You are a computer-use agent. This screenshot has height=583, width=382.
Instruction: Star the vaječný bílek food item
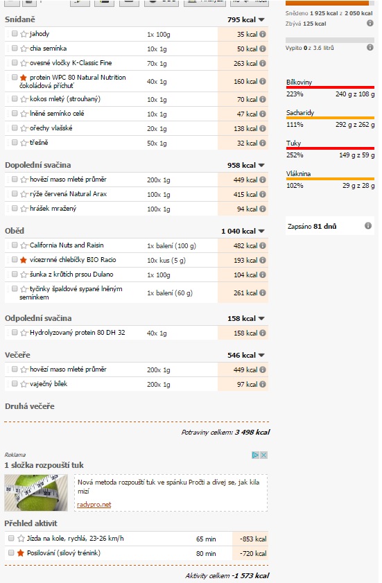(x=24, y=384)
